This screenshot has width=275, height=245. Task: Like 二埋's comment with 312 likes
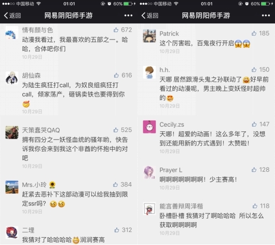(x=117, y=230)
